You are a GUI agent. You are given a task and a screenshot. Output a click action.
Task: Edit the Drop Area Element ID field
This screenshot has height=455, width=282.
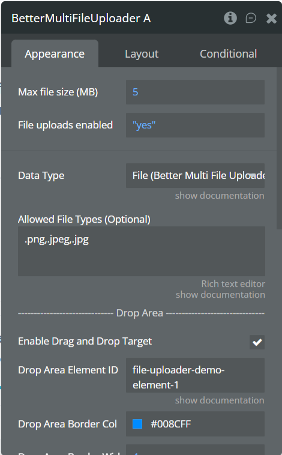[195, 376]
